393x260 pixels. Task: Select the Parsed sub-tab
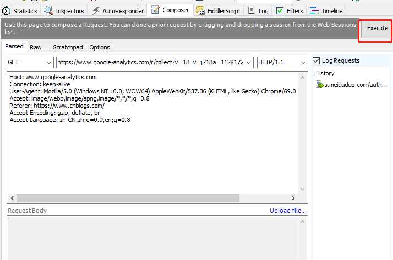[14, 46]
